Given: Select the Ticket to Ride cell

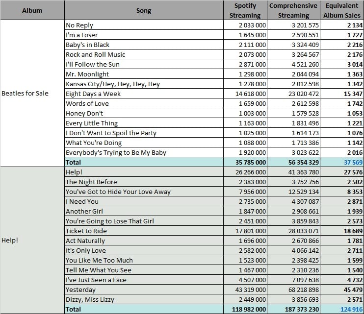Looking at the screenshot, I should [144, 231].
